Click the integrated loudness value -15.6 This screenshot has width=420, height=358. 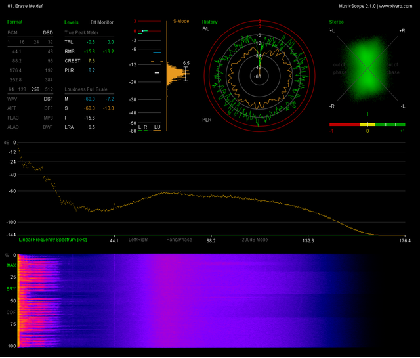pos(89,118)
